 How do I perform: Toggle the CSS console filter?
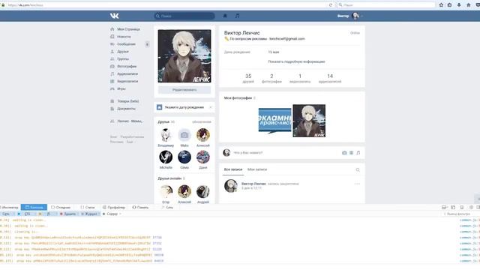[x=27, y=214]
